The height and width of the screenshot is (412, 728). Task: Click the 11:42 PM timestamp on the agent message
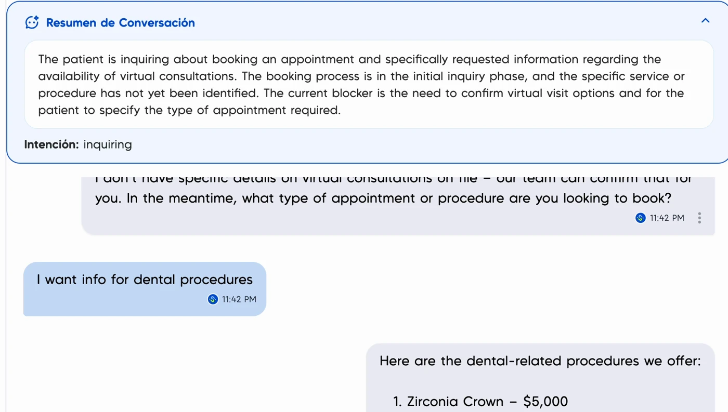667,218
